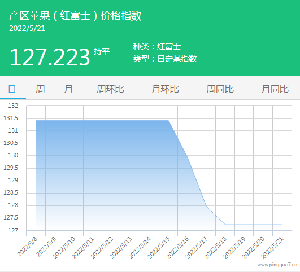Open the 周同比 tab

(220, 89)
